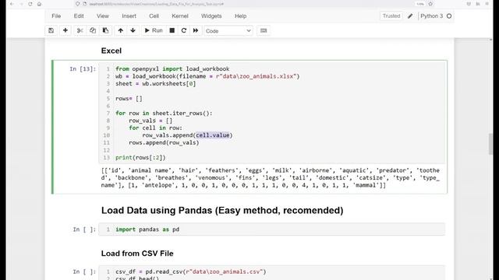Viewport: 499px width, 280px height.
Task: Go forward in the browser
Action: coord(21,4)
